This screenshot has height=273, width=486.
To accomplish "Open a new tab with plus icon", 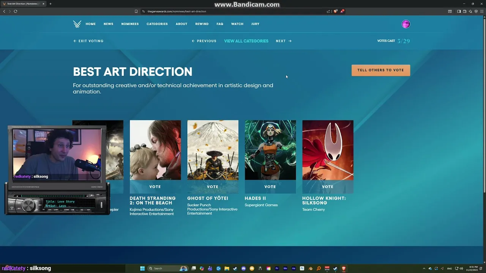I will 50,4.
